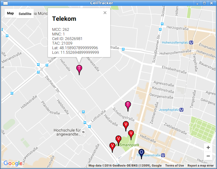Click the Hochschule für angewandte label
This screenshot has height=169, width=217.
pos(67,132)
